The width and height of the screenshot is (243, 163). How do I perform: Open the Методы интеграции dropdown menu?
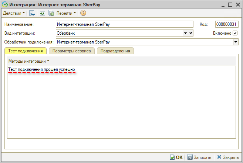(29, 61)
